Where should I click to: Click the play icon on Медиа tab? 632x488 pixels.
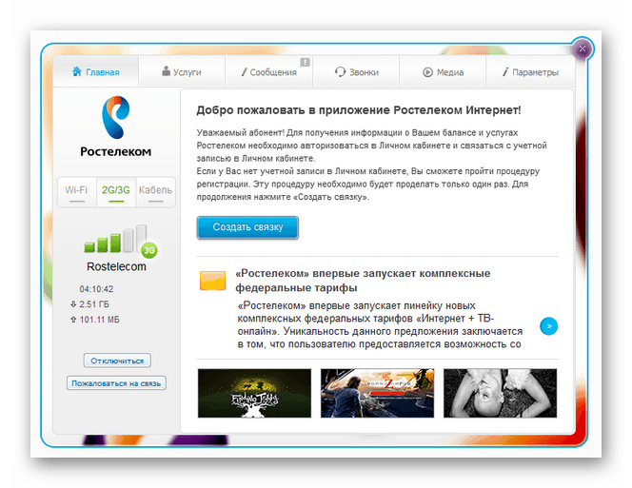427,72
